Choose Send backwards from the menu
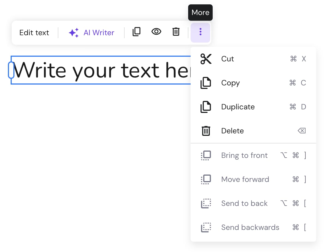325x252 pixels. click(x=250, y=227)
